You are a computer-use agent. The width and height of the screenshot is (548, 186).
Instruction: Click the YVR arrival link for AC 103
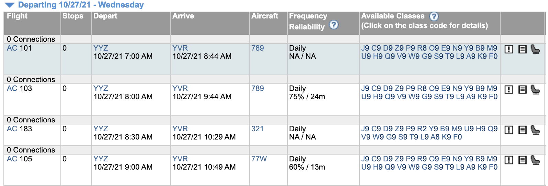tap(180, 89)
